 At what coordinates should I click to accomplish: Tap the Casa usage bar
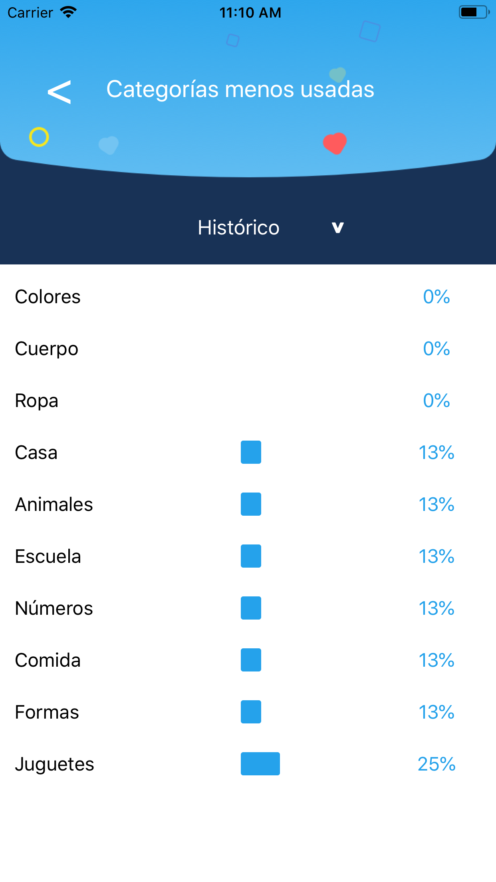[x=251, y=452]
